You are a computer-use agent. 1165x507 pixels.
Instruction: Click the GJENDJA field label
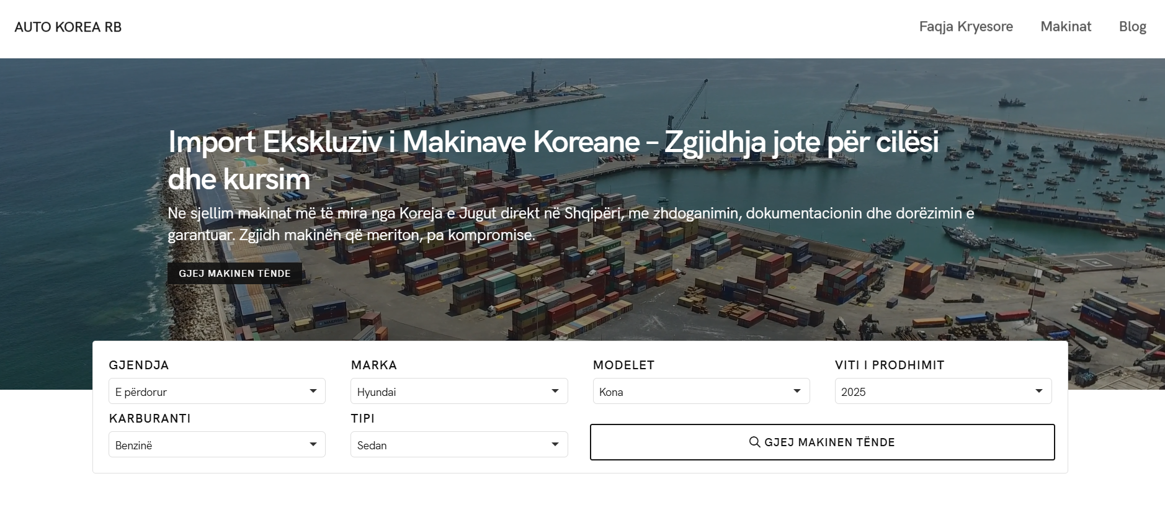coord(139,365)
